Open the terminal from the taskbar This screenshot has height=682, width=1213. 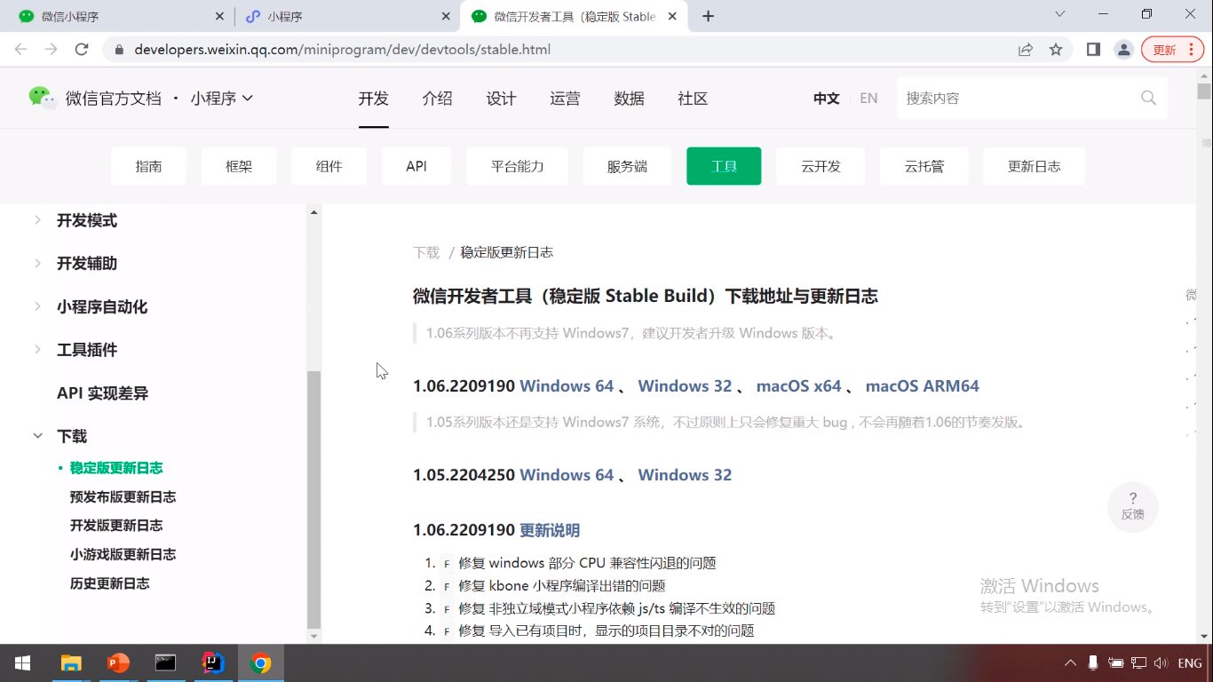click(165, 662)
